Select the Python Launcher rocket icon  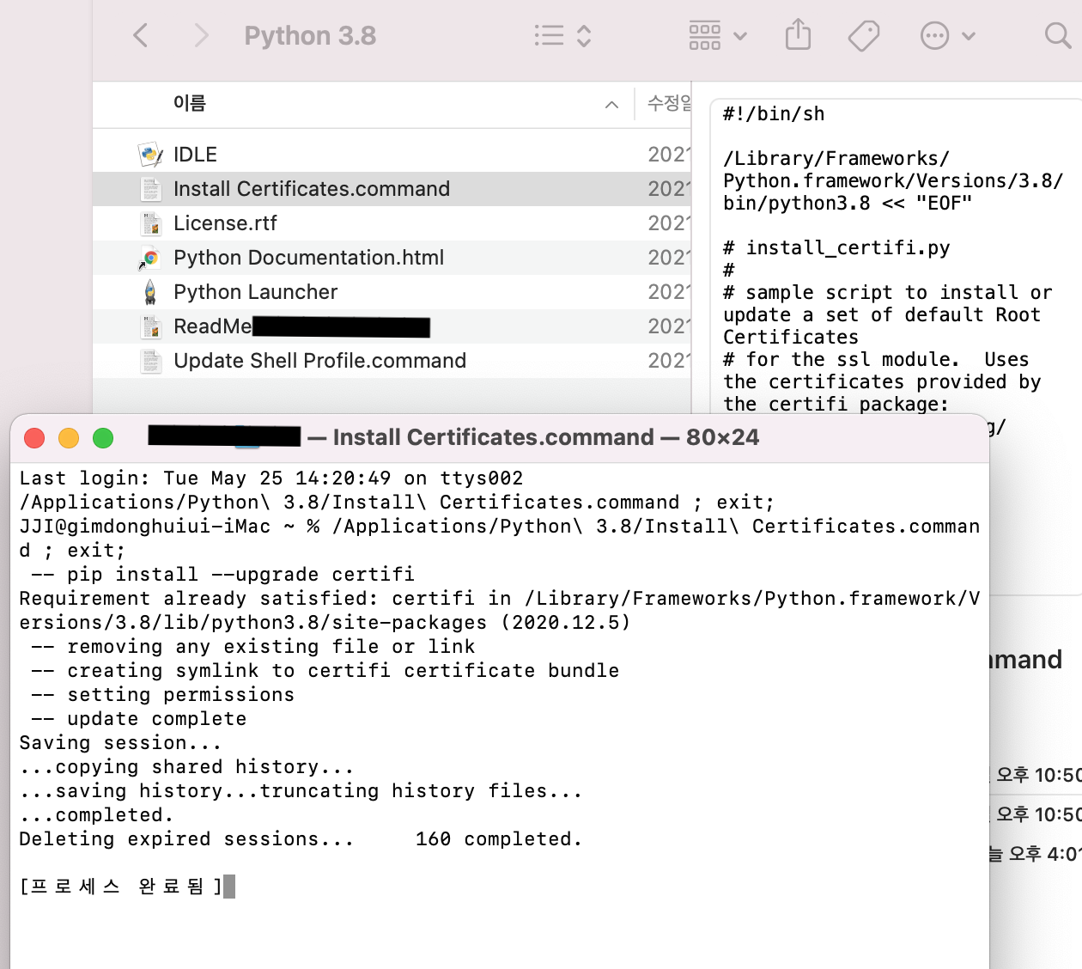point(150,292)
